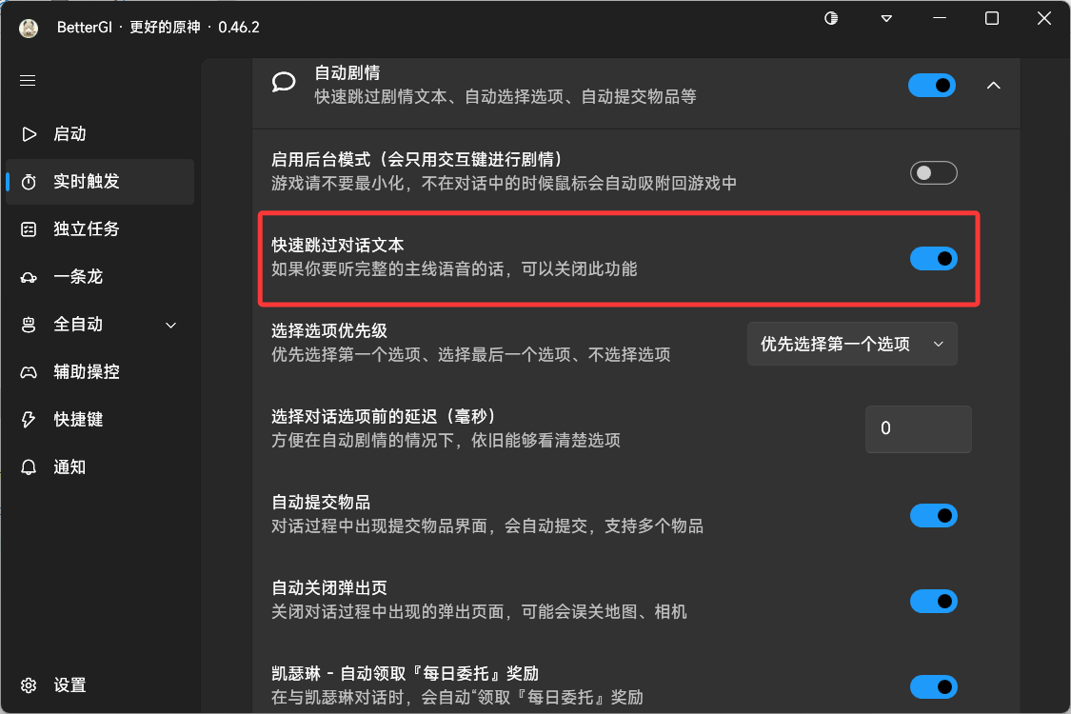The height and width of the screenshot is (714, 1071).
Task: Turn off 自动提交物品
Action: 934,515
